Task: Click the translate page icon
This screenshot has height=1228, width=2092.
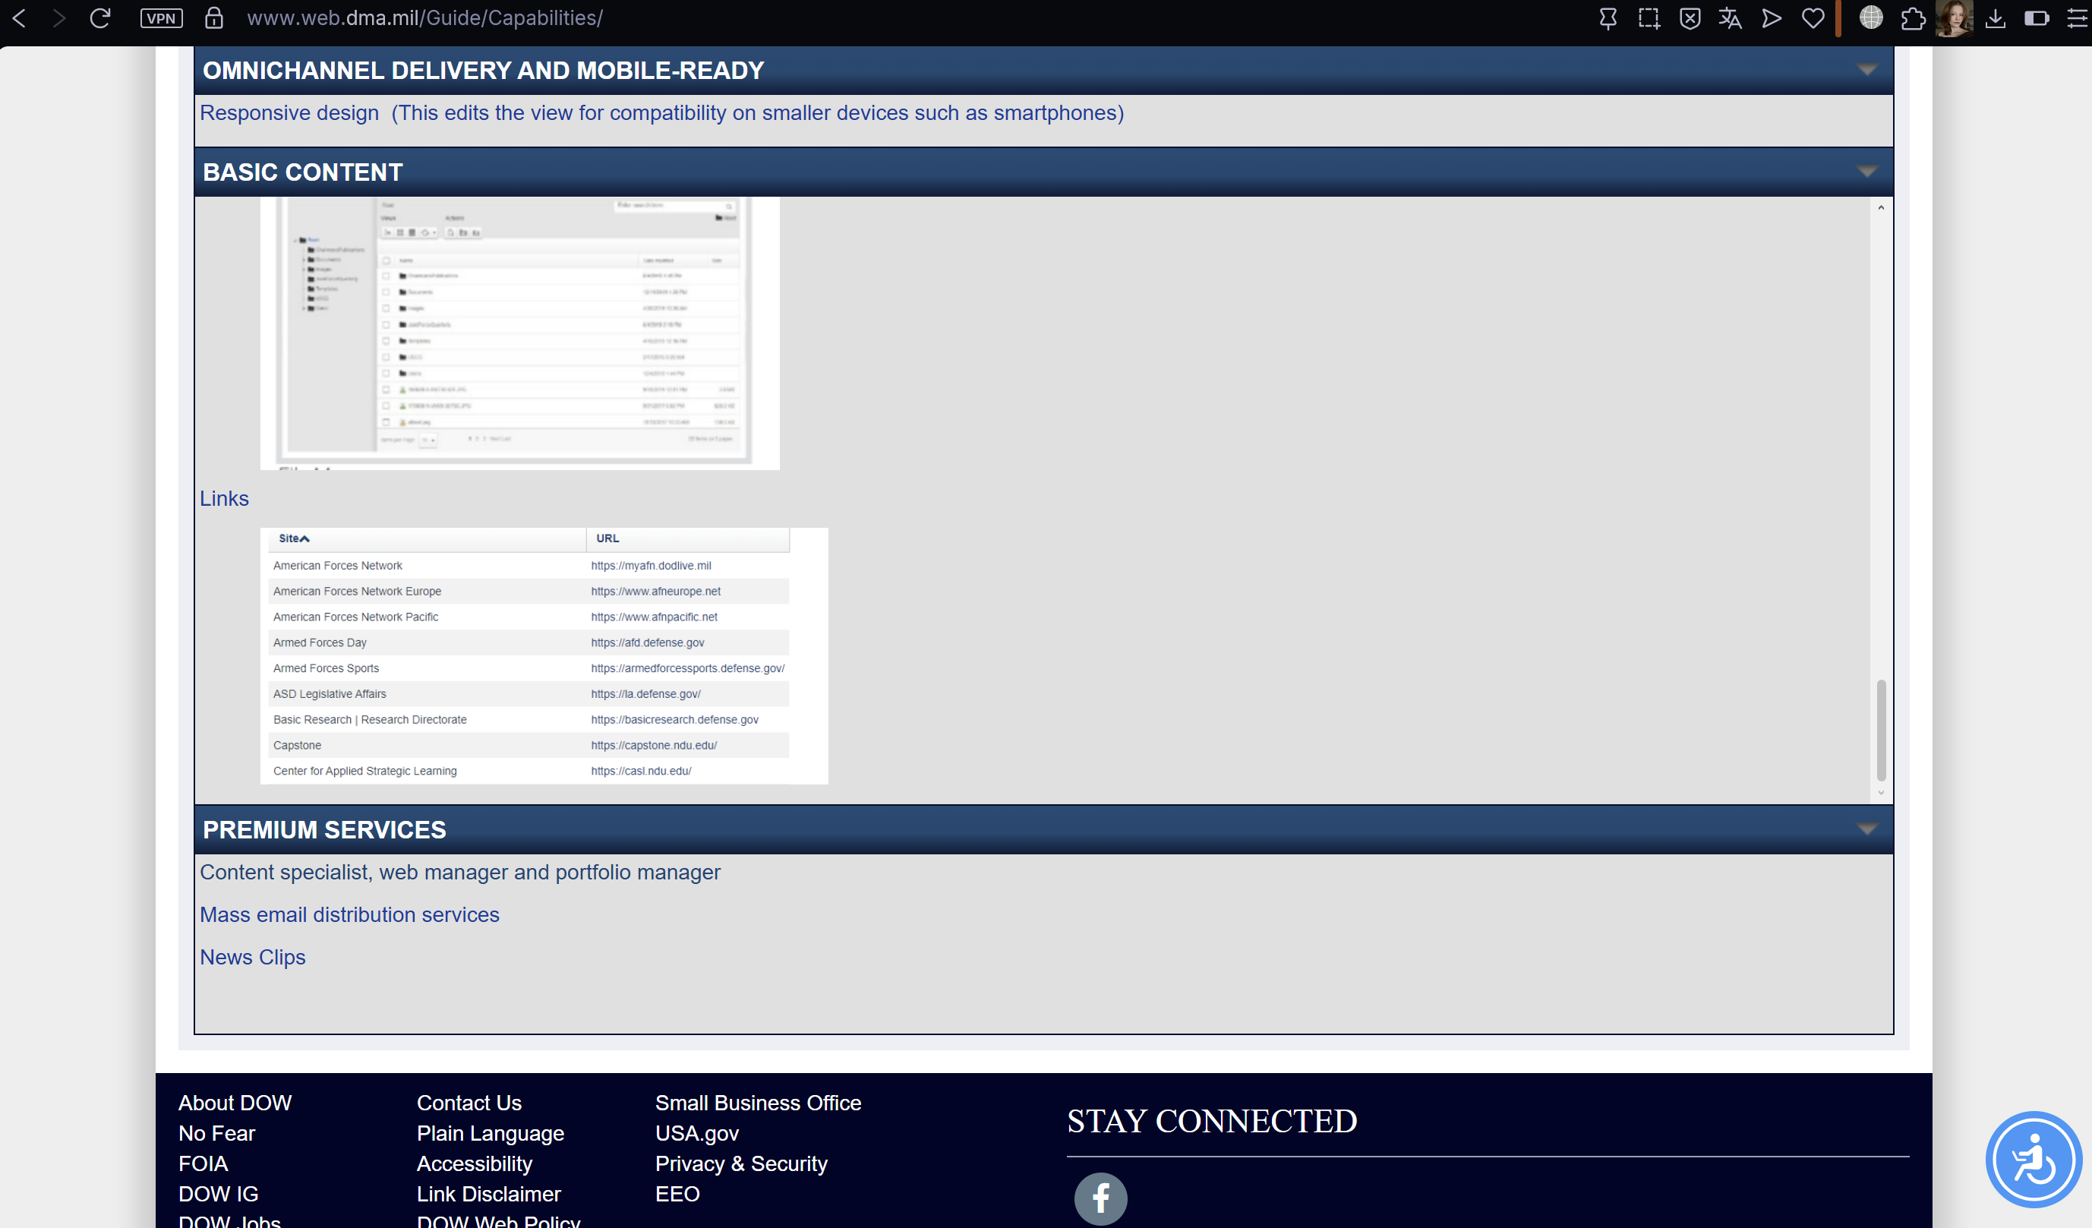Action: pyautogui.click(x=1730, y=18)
